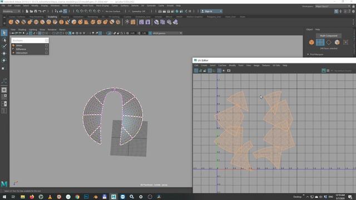
Task: Click the teal checker icon in UV Editor
Action: [324, 71]
